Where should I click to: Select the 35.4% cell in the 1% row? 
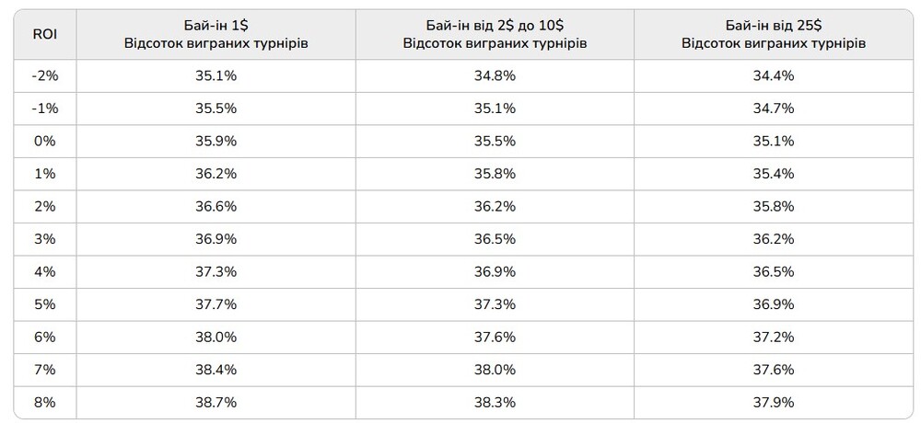774,174
